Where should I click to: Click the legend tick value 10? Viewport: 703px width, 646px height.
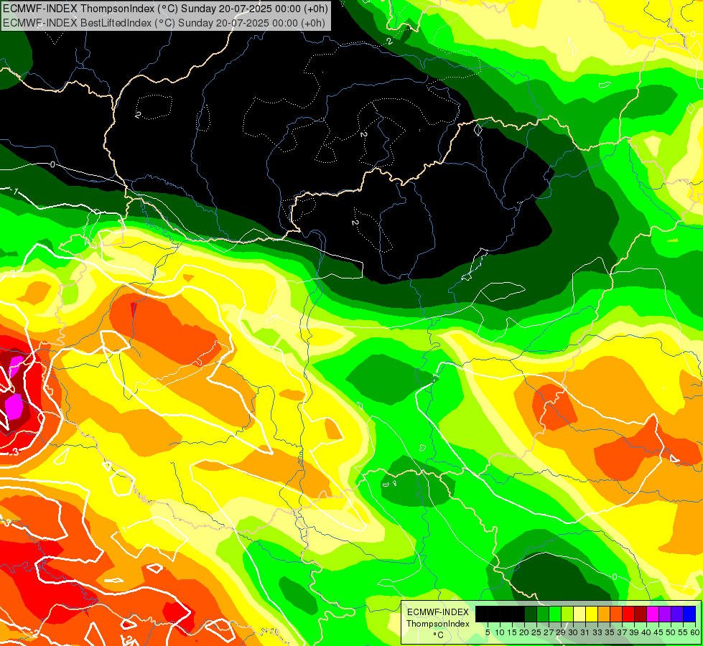500,632
